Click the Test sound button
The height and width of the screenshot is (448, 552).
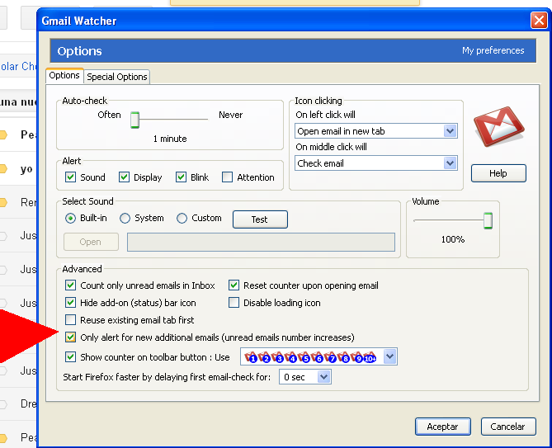[x=260, y=219]
